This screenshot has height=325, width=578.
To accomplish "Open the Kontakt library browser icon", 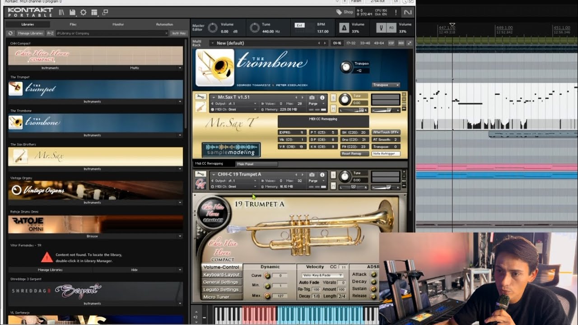I will [x=61, y=12].
